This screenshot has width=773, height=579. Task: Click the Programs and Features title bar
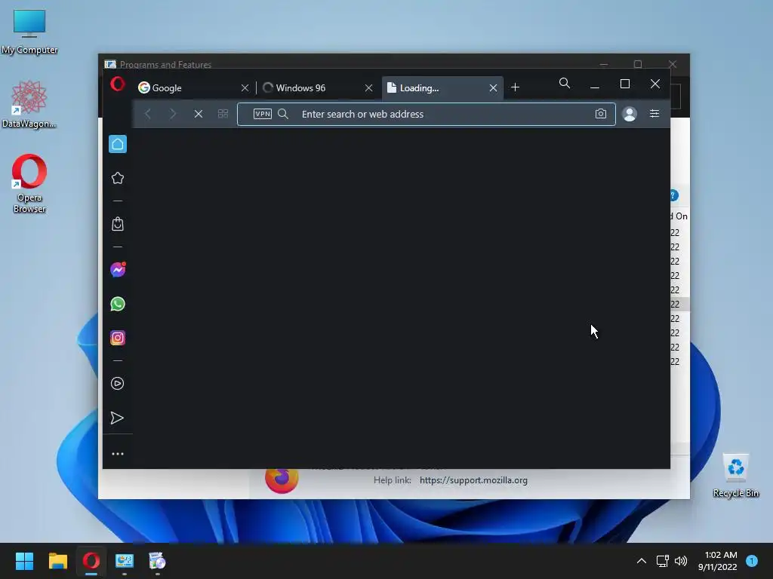pos(345,64)
